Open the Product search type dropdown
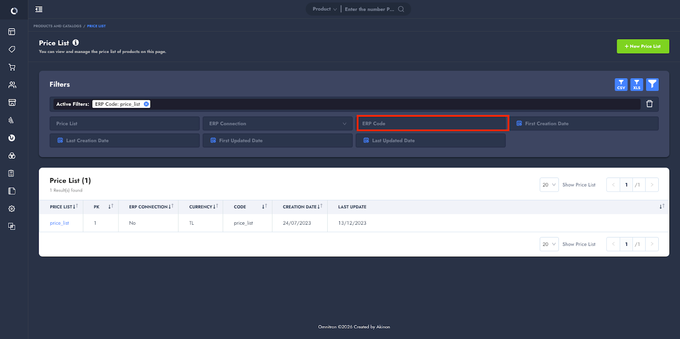Screen dimensions: 680x339 pyautogui.click(x=324, y=9)
